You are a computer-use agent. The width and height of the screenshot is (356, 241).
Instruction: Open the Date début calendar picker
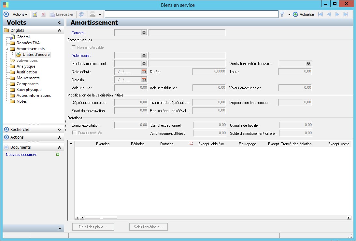(144, 71)
